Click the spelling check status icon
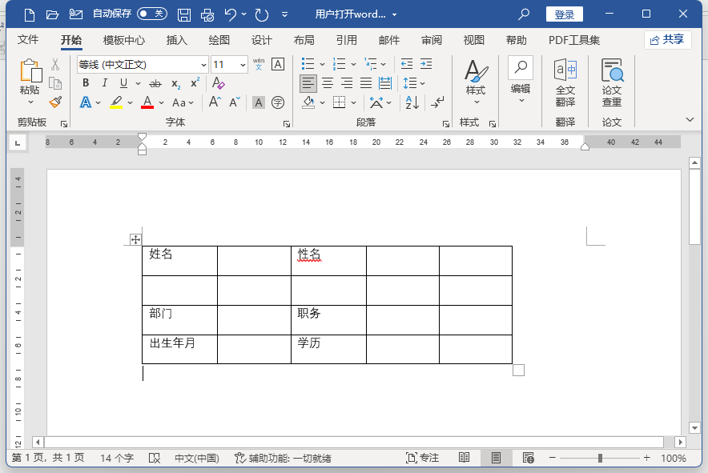 (155, 458)
